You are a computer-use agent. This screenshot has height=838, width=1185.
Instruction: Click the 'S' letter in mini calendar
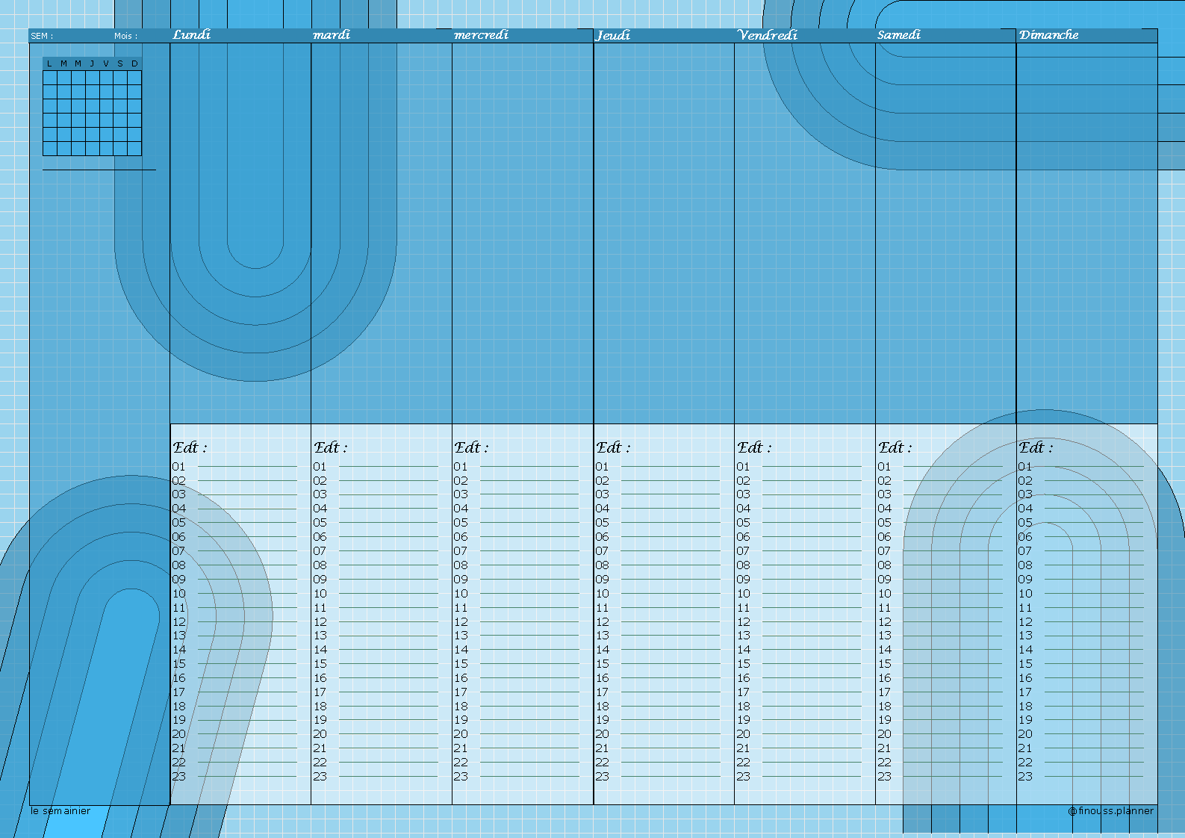click(120, 64)
